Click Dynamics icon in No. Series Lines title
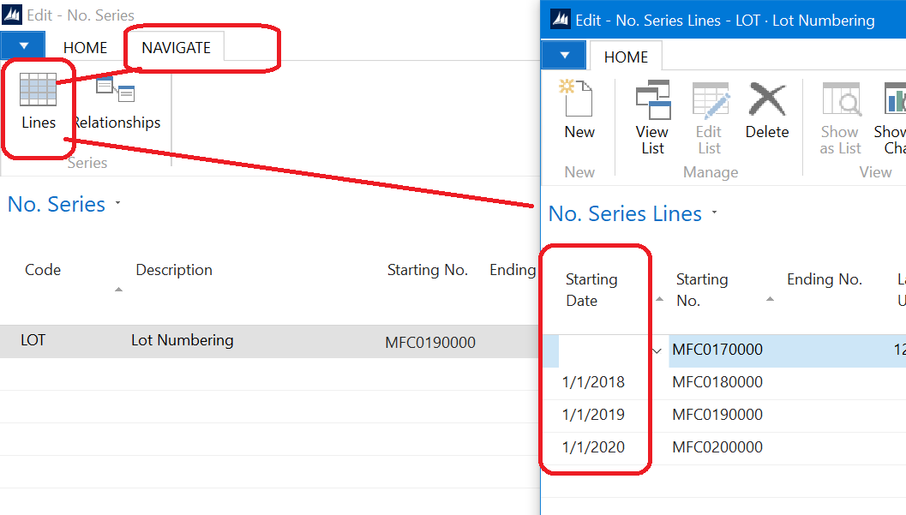Image resolution: width=906 pixels, height=515 pixels. [x=560, y=19]
